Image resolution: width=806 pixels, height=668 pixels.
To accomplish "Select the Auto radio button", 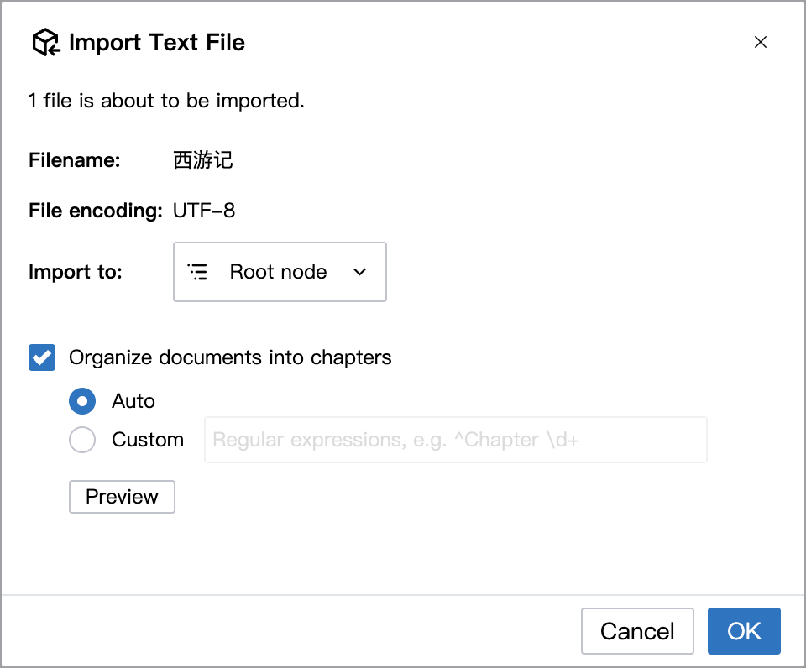I will tap(82, 401).
